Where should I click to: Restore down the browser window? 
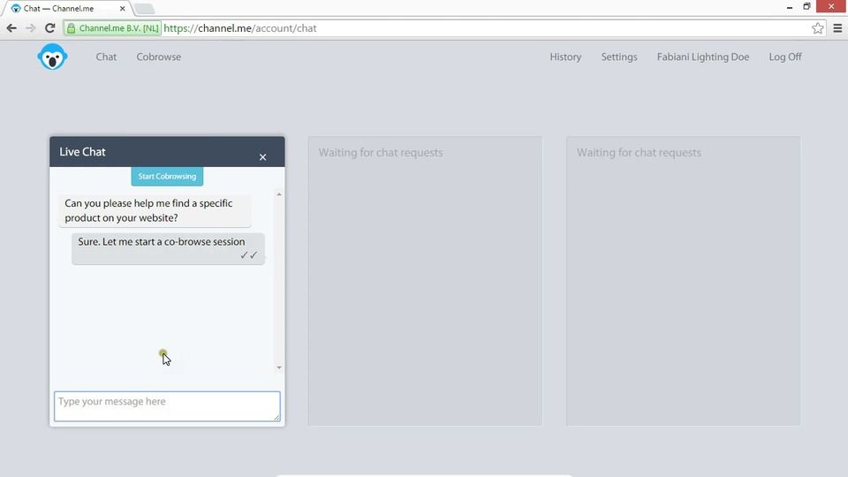click(806, 6)
